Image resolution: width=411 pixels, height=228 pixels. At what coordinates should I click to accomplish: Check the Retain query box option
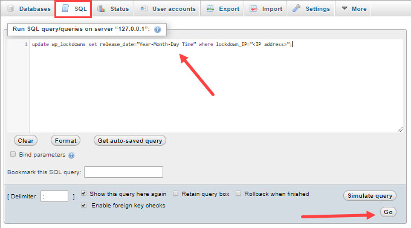pyautogui.click(x=175, y=194)
